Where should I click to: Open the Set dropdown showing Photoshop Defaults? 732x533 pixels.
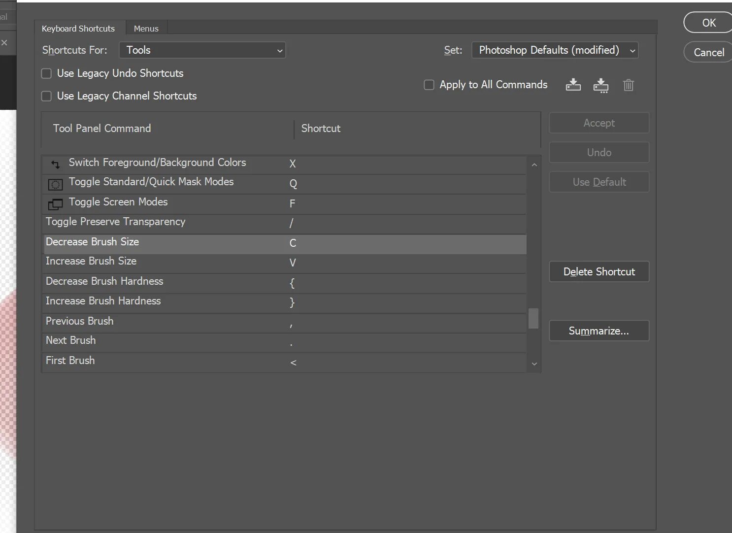[555, 50]
